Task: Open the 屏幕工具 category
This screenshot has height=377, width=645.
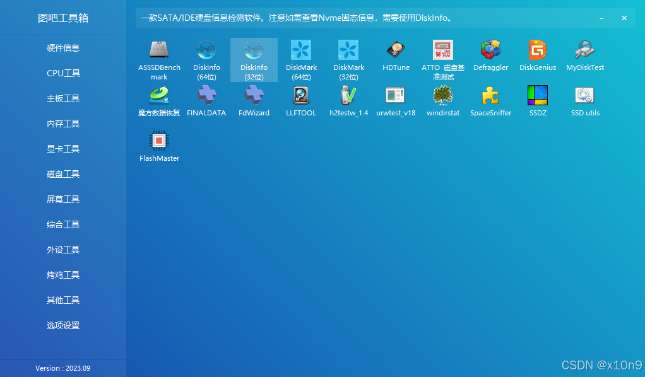Action: tap(63, 199)
